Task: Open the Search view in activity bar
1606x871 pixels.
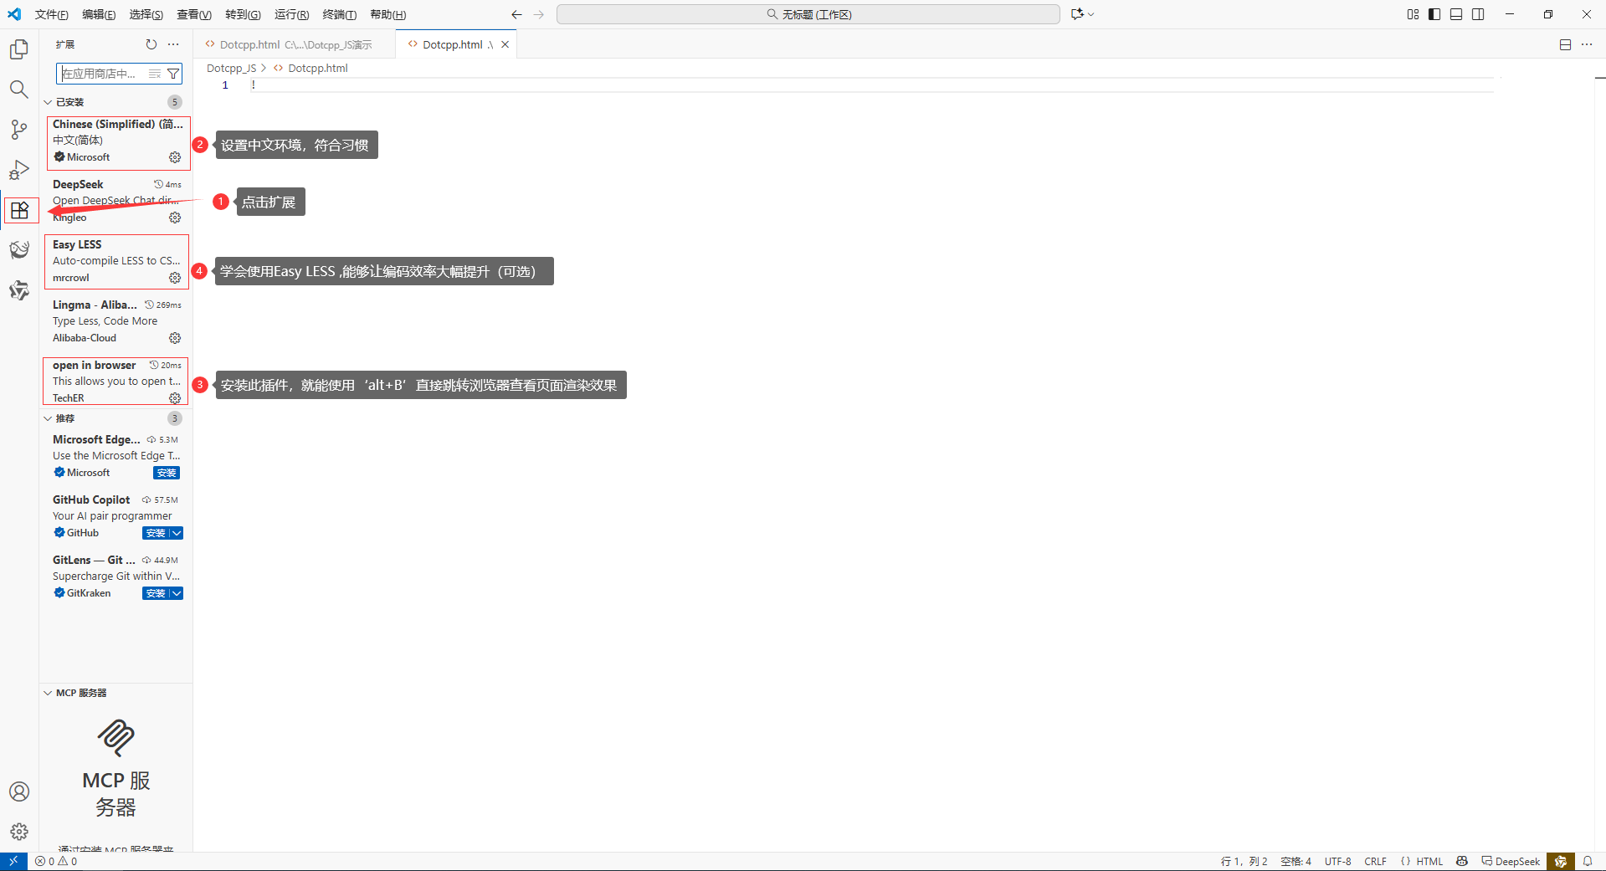Action: pyautogui.click(x=19, y=90)
